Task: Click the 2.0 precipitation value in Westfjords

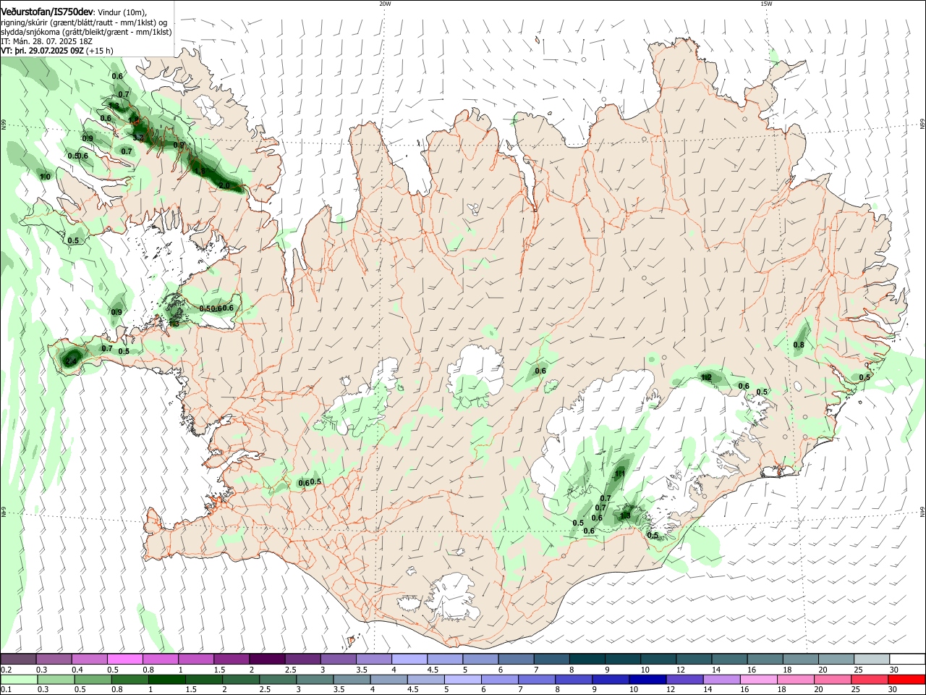Action: point(224,185)
